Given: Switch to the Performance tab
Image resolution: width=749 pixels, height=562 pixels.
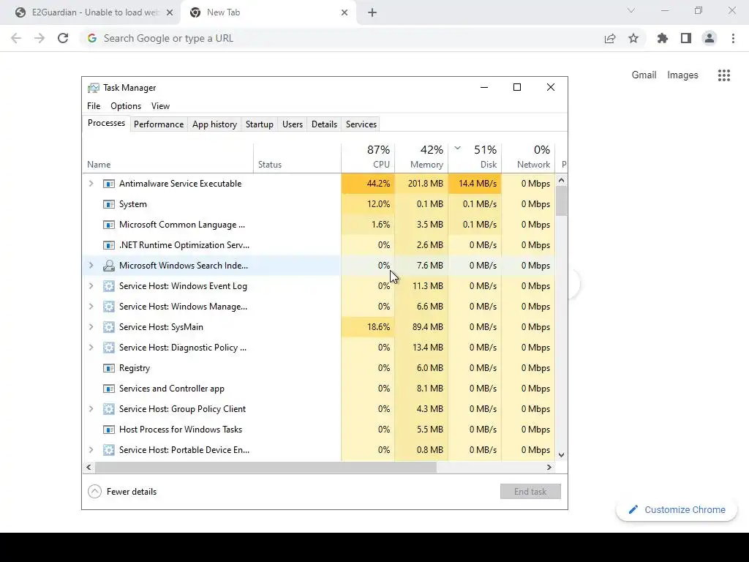Looking at the screenshot, I should coord(159,124).
